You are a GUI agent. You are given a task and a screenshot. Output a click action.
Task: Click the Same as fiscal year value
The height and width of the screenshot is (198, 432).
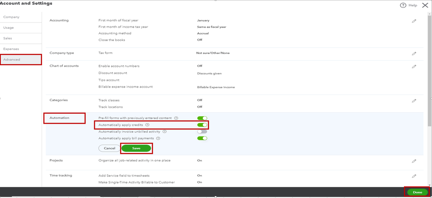point(211,27)
